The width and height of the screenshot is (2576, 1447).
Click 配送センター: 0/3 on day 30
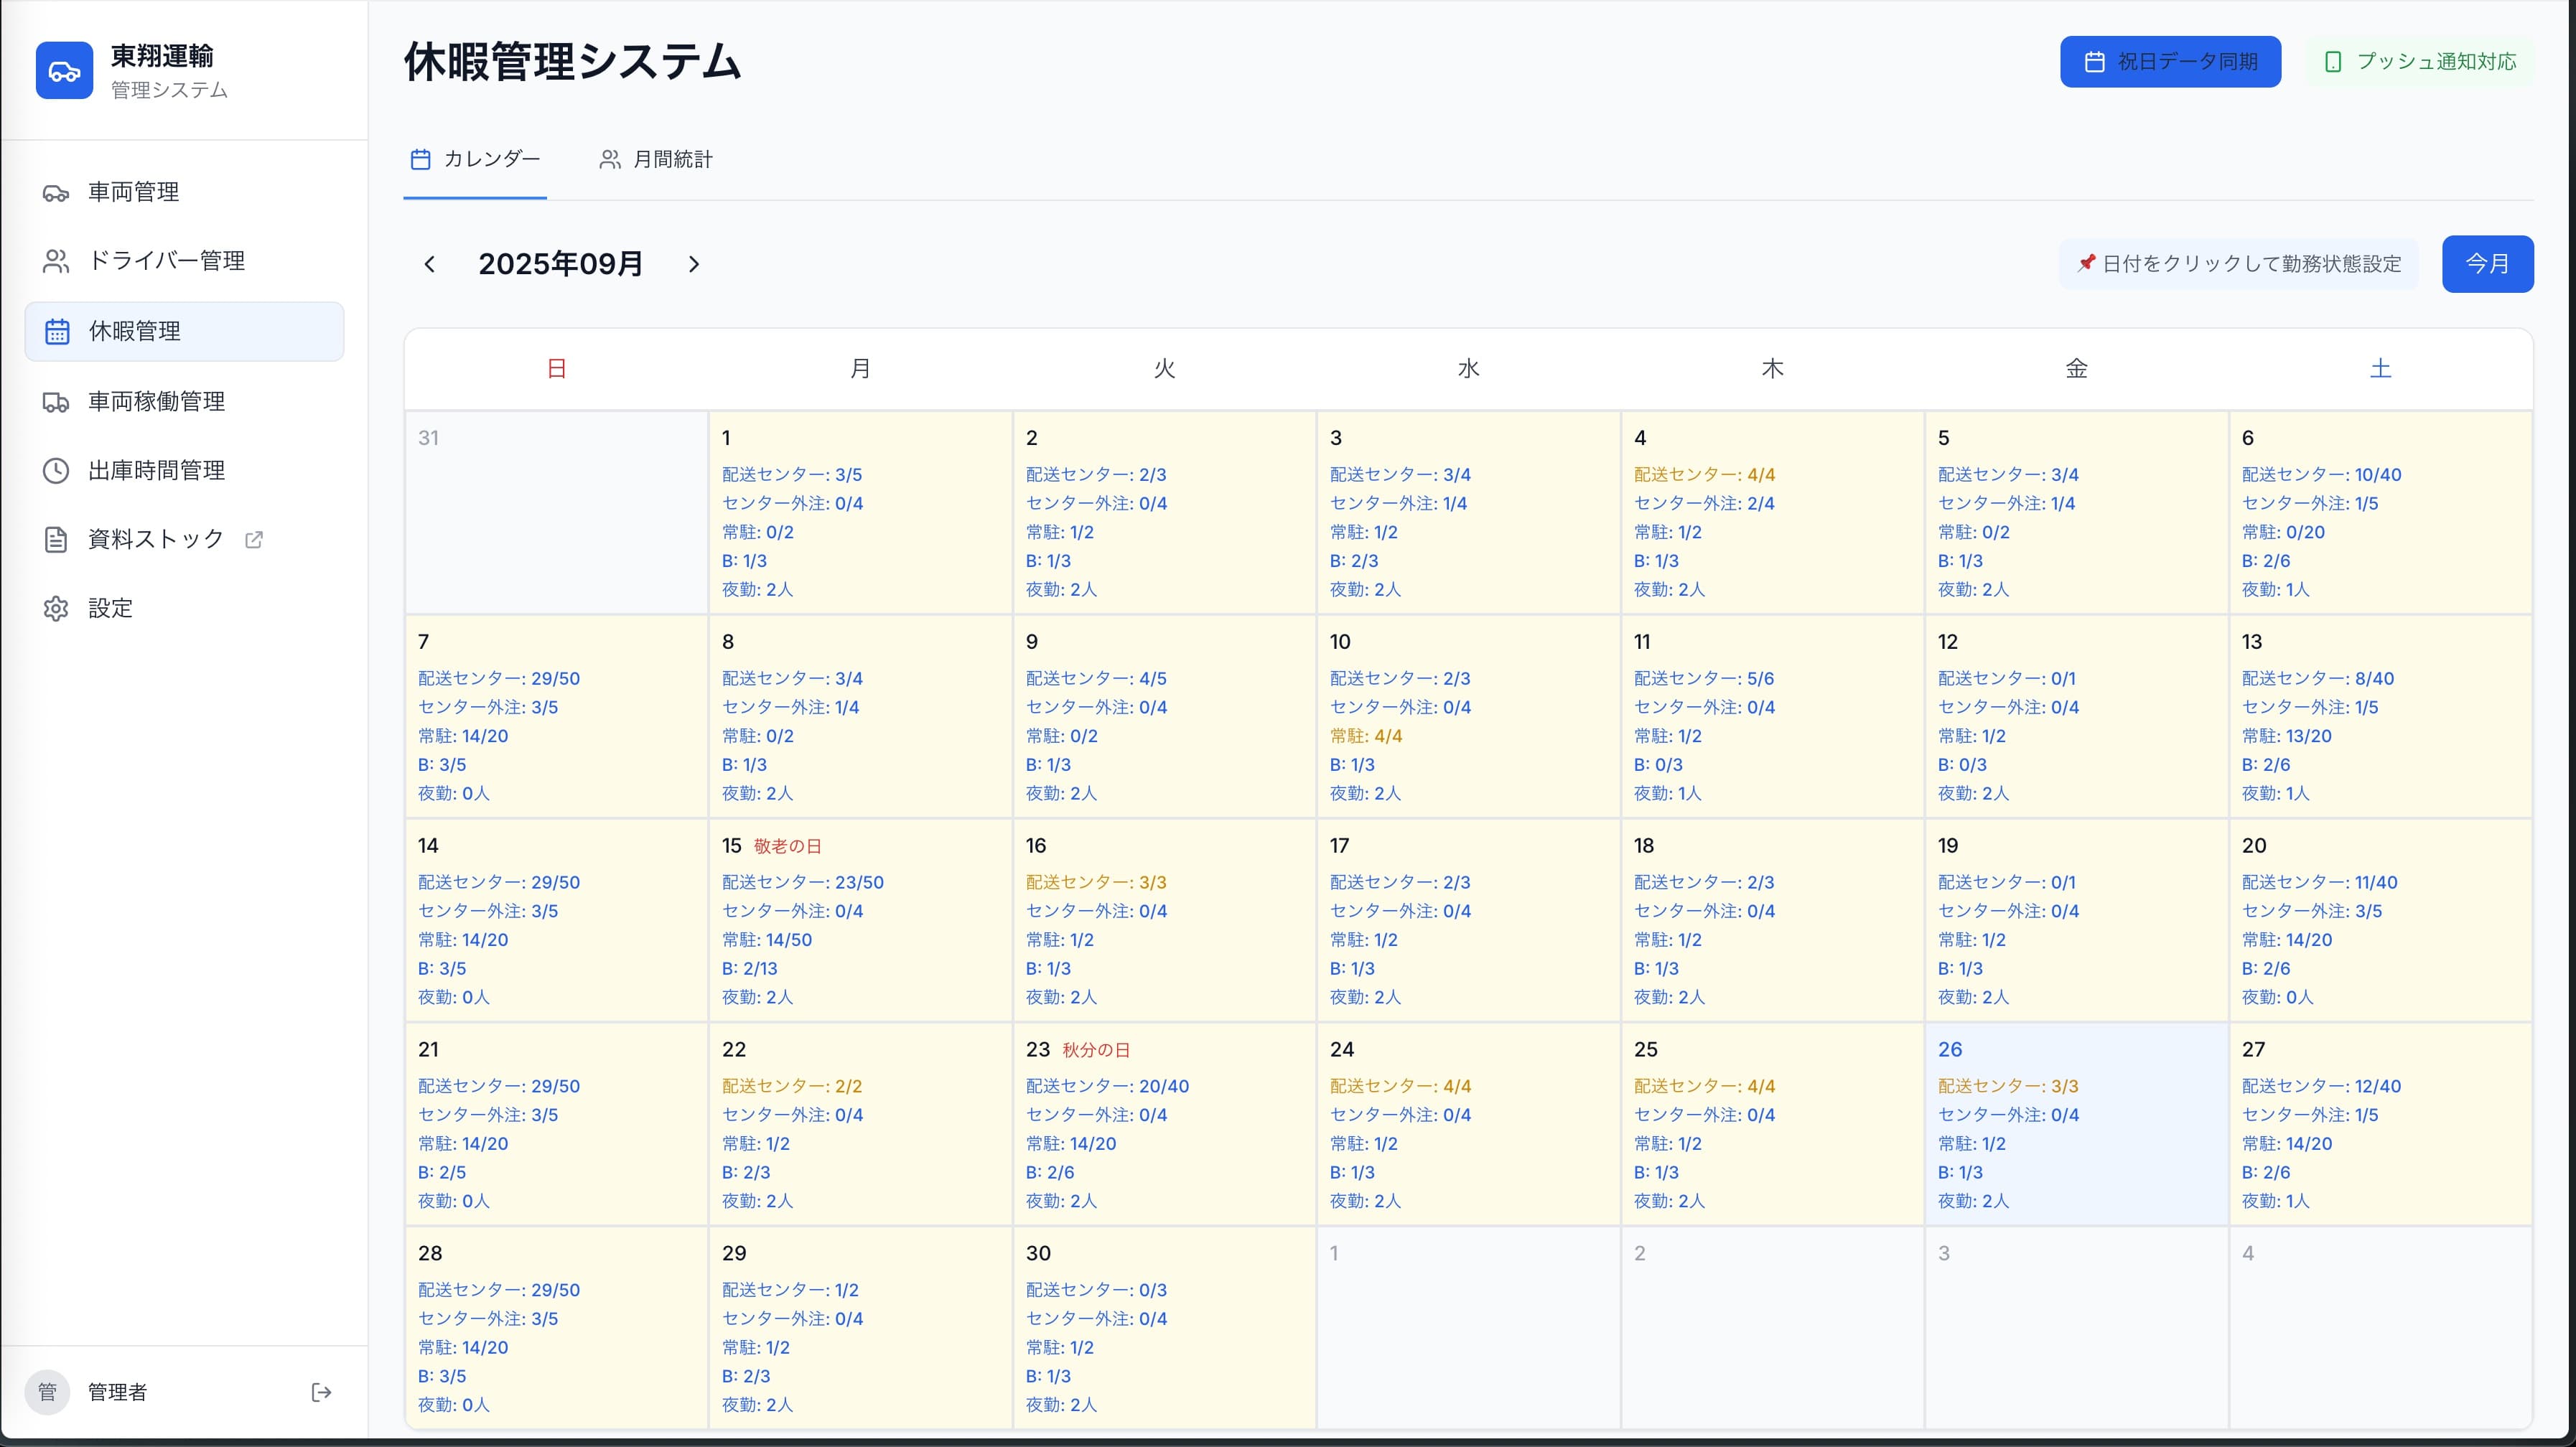pos(1096,1290)
